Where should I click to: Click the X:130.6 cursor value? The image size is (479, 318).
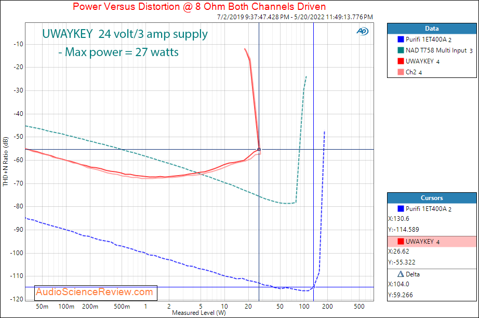tap(398, 219)
